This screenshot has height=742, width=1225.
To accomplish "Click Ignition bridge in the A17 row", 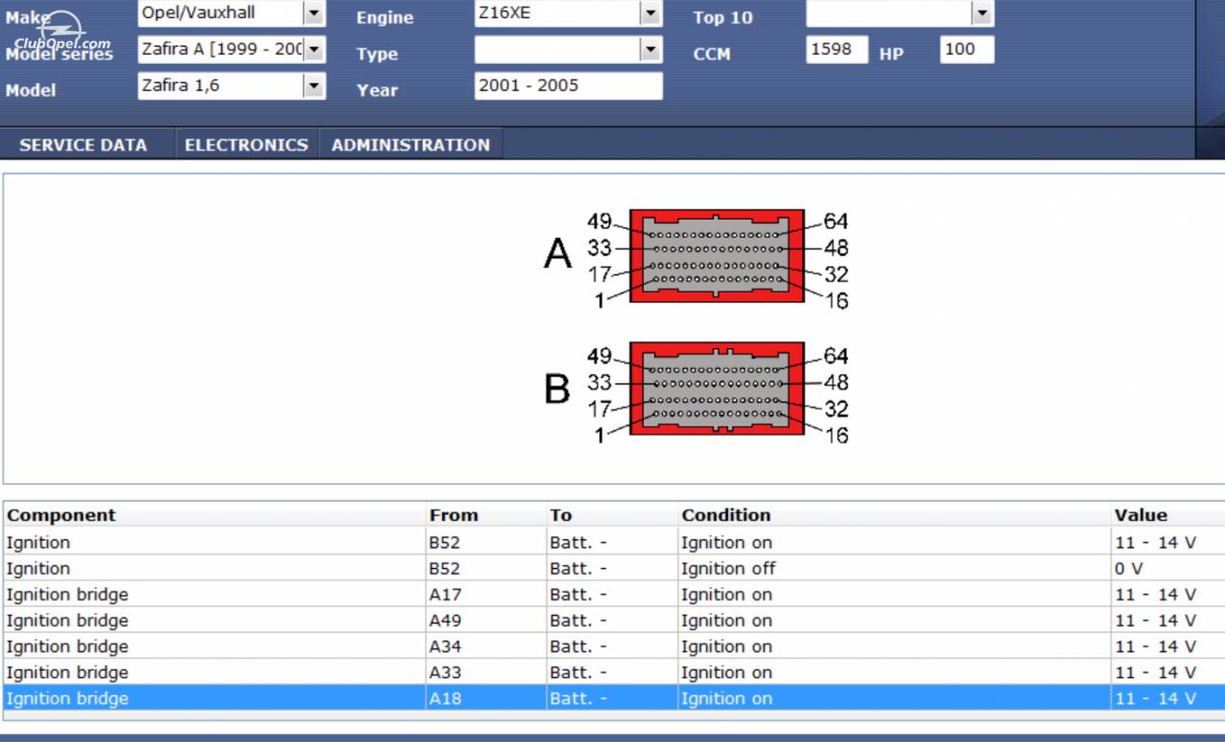I will pyautogui.click(x=213, y=594).
